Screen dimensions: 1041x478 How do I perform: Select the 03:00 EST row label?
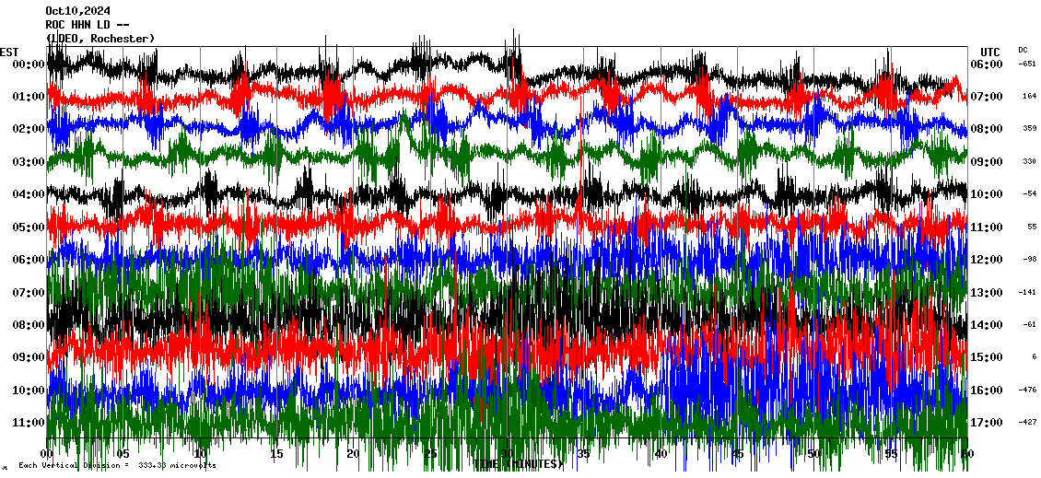click(x=29, y=161)
